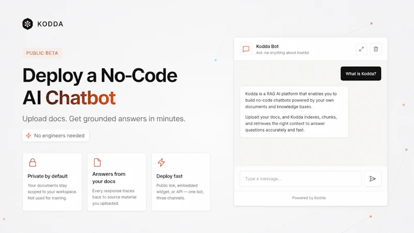Click the Deploy a No-Code headline
This screenshot has height=233, width=414.
(100, 76)
